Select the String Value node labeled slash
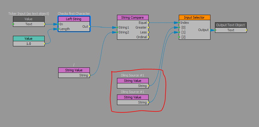This screenshot has height=127, width=259. 74,70
